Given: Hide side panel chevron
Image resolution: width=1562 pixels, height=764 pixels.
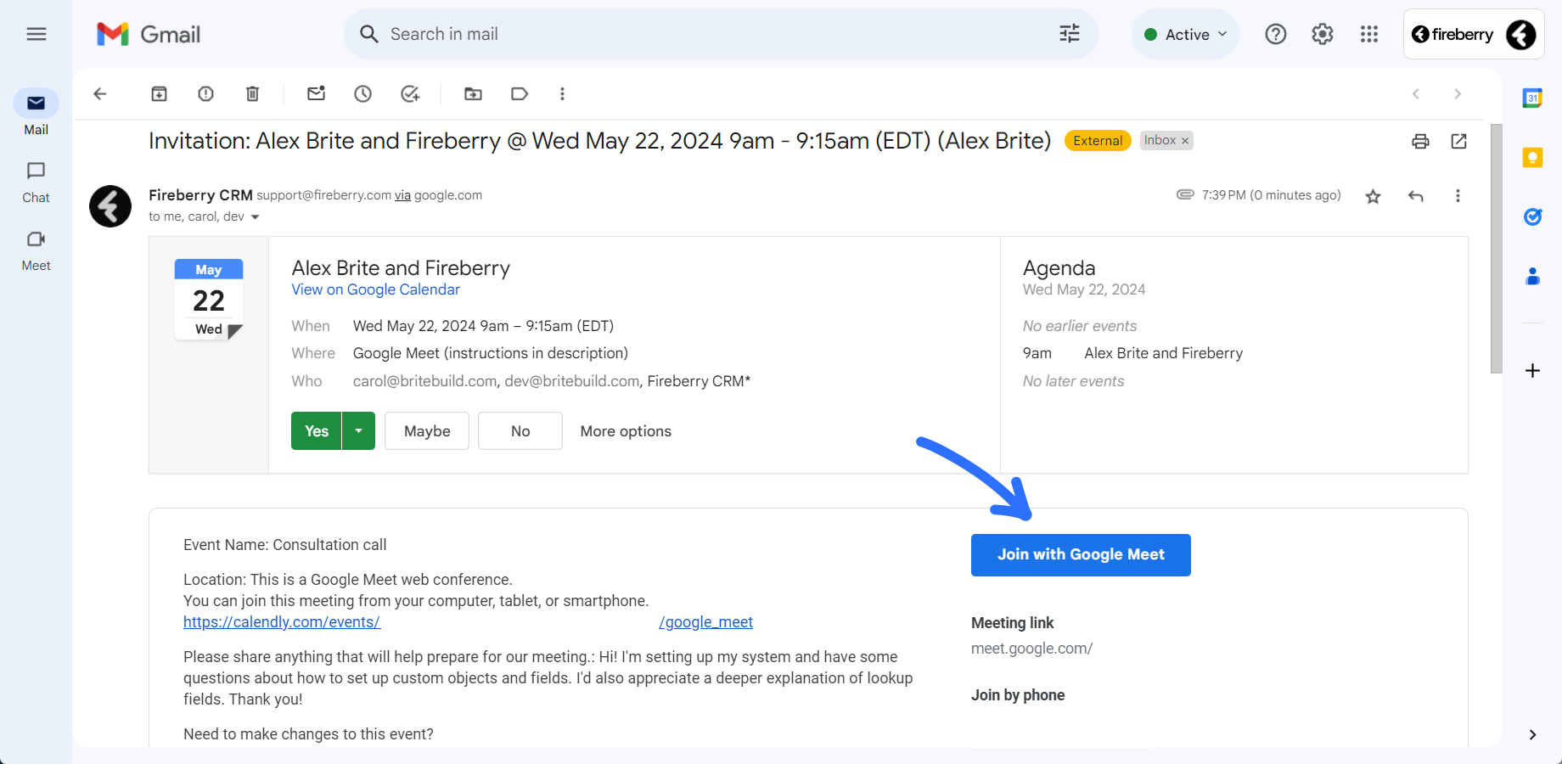Looking at the screenshot, I should coord(1532,735).
